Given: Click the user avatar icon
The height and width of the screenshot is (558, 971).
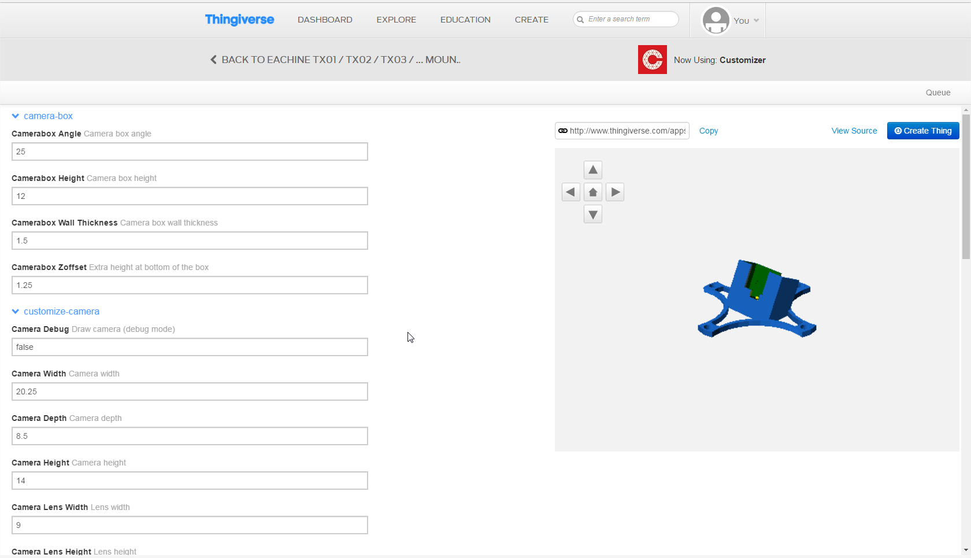Looking at the screenshot, I should (716, 20).
